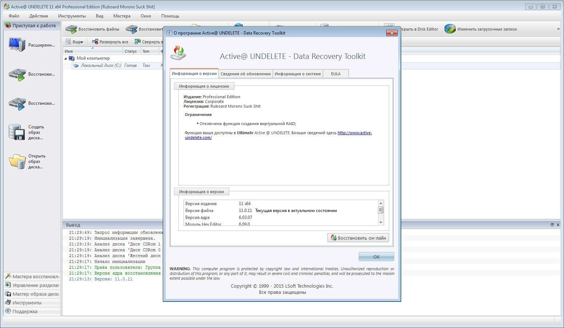Screen dimensions: 564x328
Task: Click the Partition management panel icon
Action: coord(8,285)
